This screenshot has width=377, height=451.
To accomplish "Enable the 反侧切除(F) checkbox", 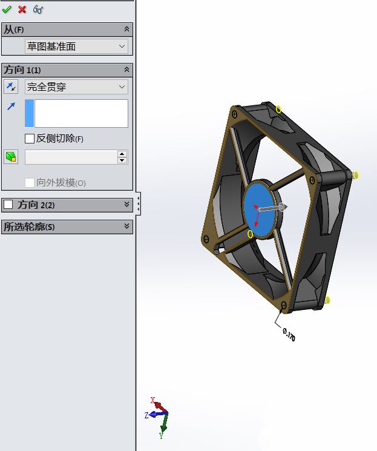I will click(x=30, y=139).
